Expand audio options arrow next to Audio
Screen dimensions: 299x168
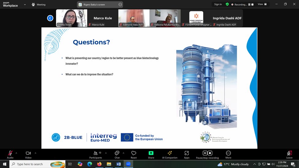[x=16, y=153]
